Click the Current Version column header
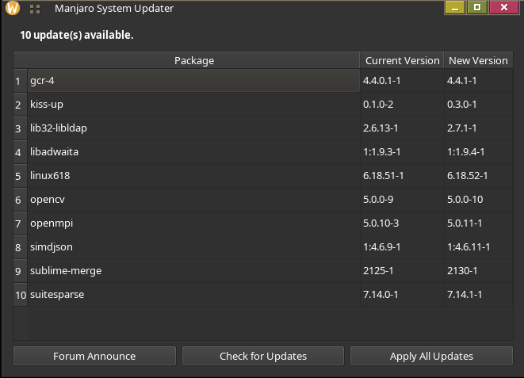 [402, 60]
